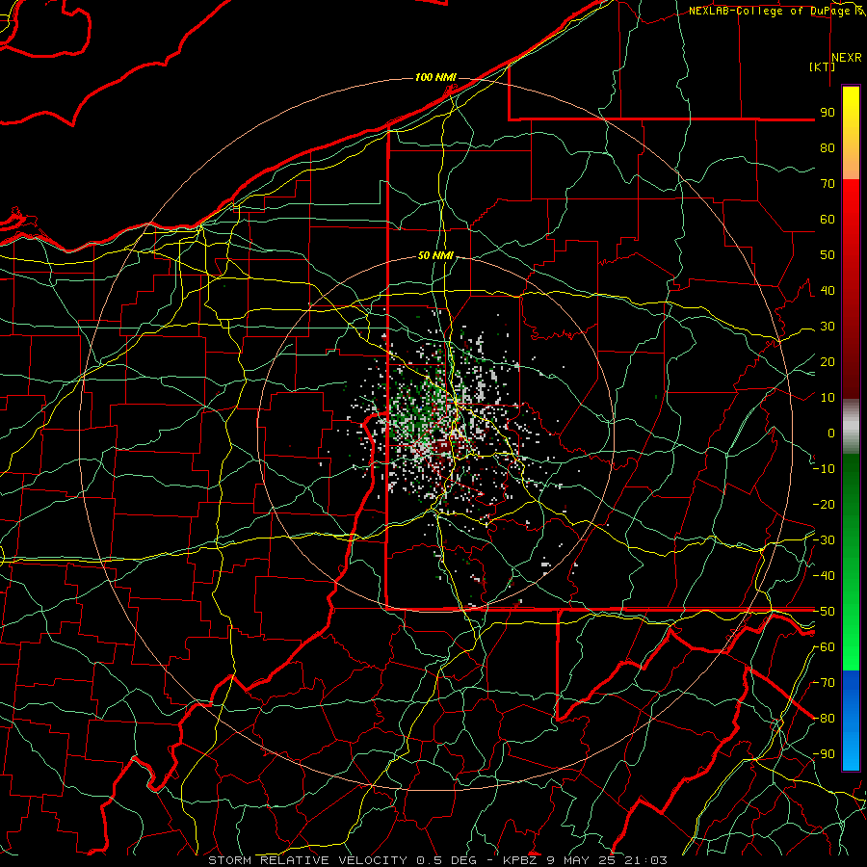Click the "9 MAY 25" date text
The width and height of the screenshot is (867, 867).
click(x=582, y=860)
